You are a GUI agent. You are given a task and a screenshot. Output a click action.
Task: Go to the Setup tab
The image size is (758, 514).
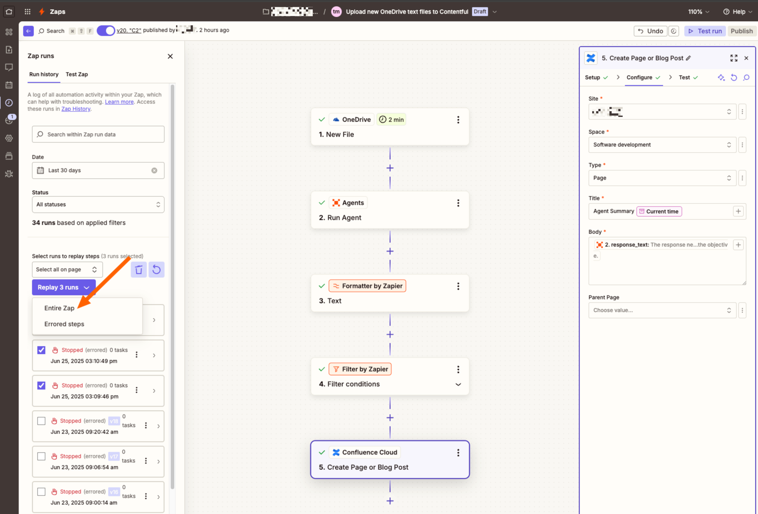click(x=596, y=77)
